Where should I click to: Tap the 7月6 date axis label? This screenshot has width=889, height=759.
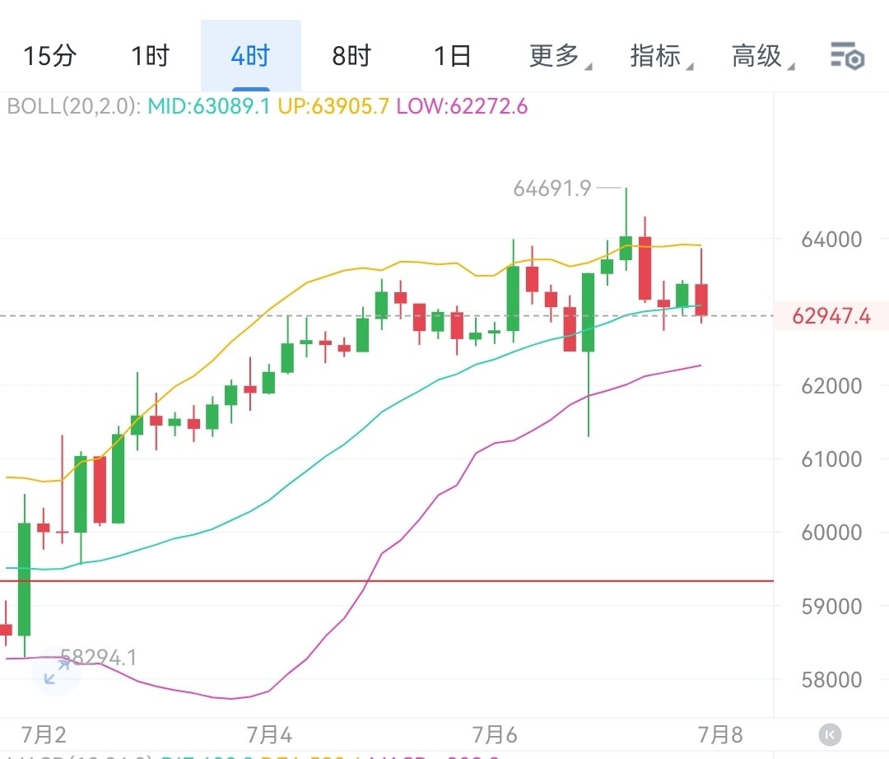point(495,735)
